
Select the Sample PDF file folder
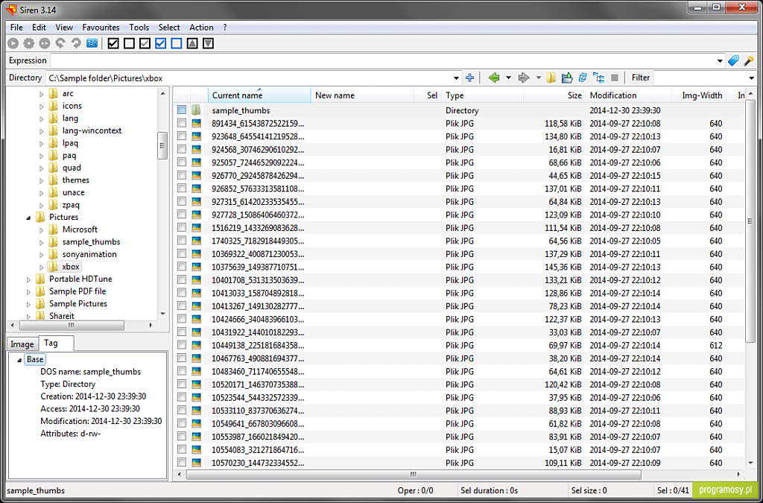tap(77, 291)
